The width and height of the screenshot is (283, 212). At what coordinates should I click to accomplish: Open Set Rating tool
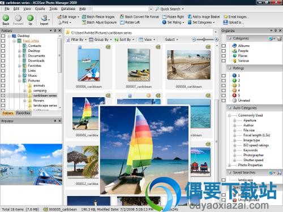pyautogui.click(x=173, y=23)
